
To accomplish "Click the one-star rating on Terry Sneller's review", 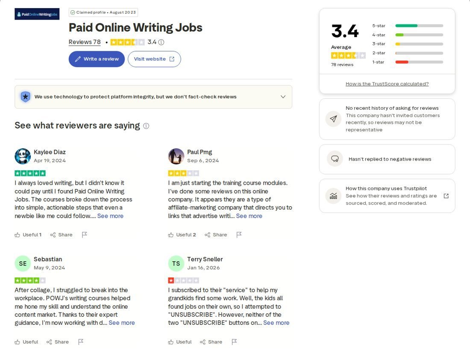I will 183,280.
